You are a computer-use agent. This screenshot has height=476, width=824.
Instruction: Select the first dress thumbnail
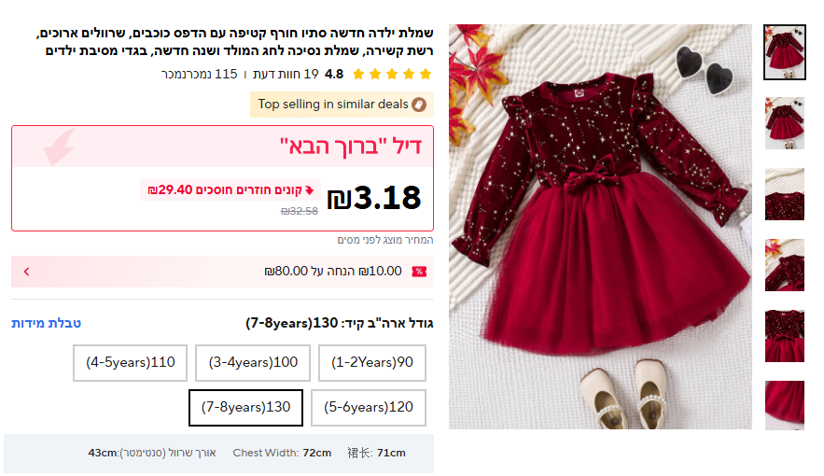tap(785, 52)
